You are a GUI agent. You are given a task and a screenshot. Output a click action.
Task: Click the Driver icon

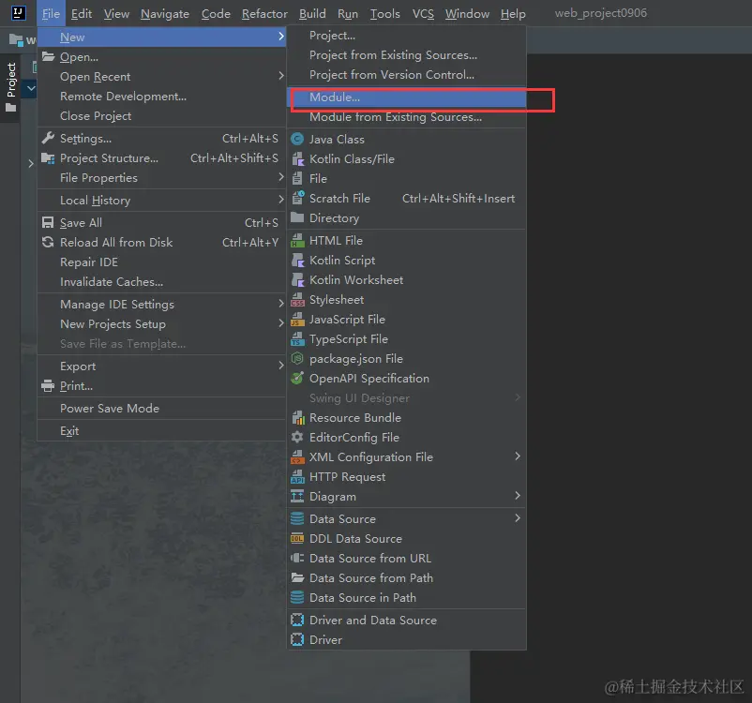click(x=297, y=639)
